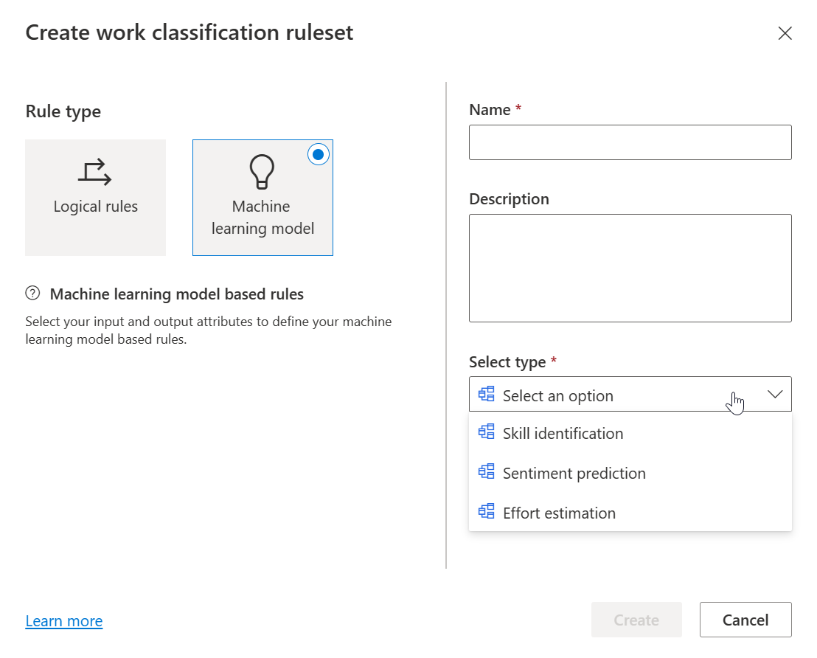Viewport: 817px width, 658px height.
Task: Click the icon beside Skill identification
Action: [x=486, y=432]
